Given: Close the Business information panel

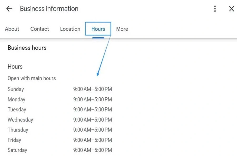Looking at the screenshot, I should (x=231, y=9).
